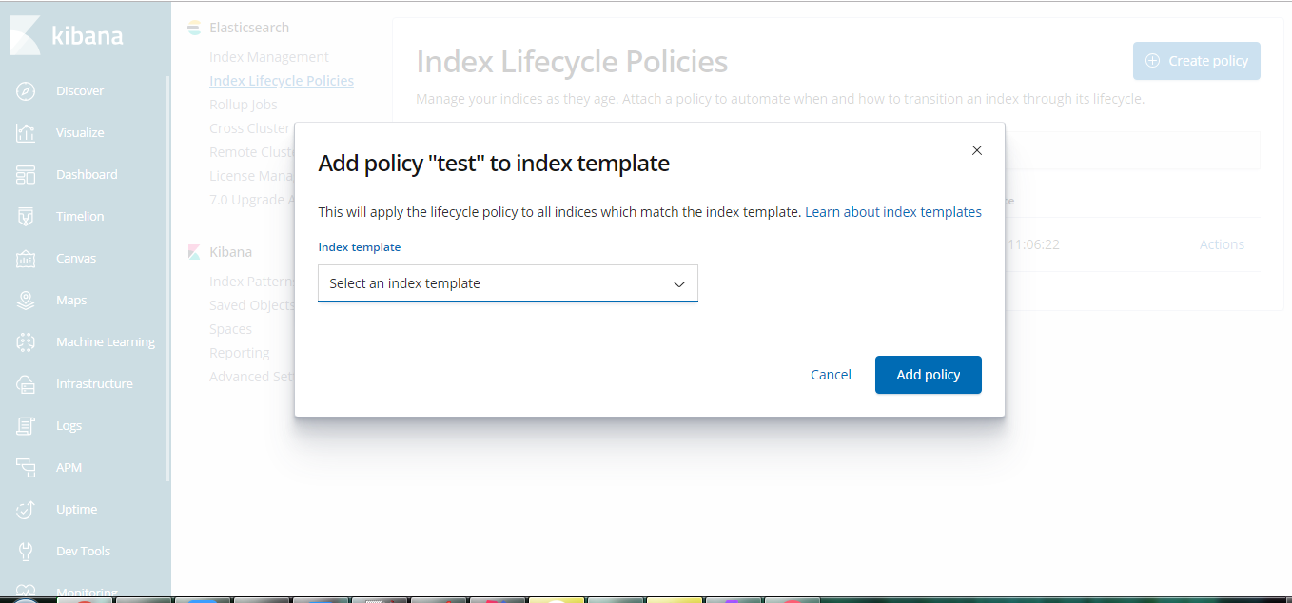
Task: Select Index Management in Elasticsearch menu
Action: (x=269, y=57)
